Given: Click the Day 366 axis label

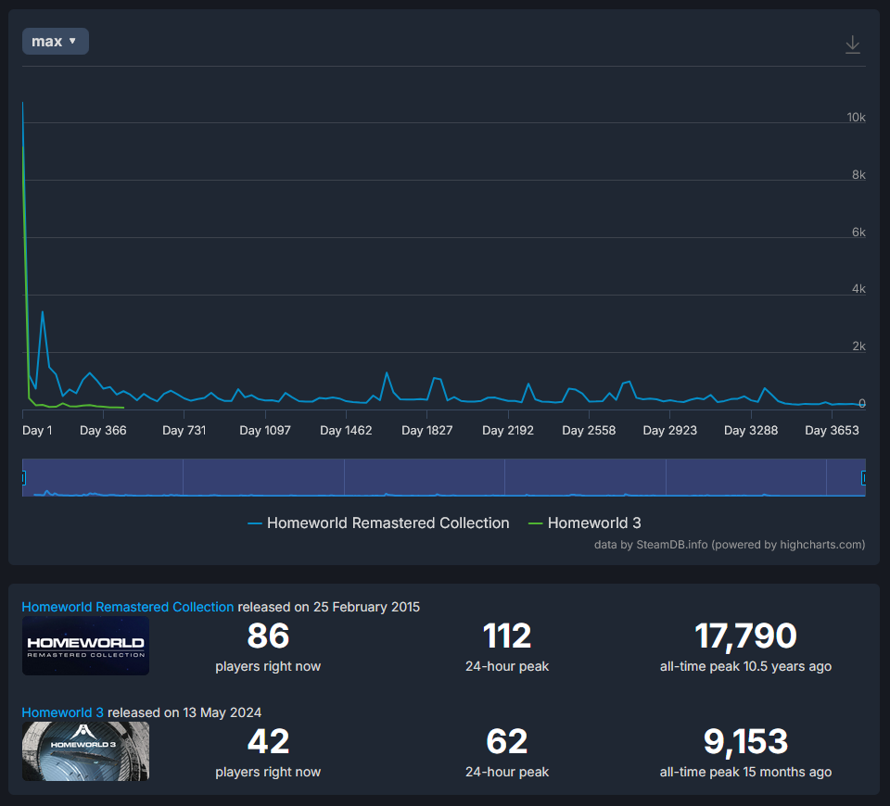Looking at the screenshot, I should [x=103, y=431].
